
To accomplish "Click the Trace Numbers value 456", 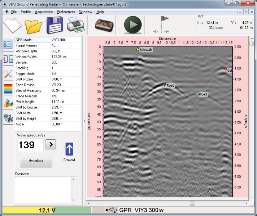I will point(55,96).
